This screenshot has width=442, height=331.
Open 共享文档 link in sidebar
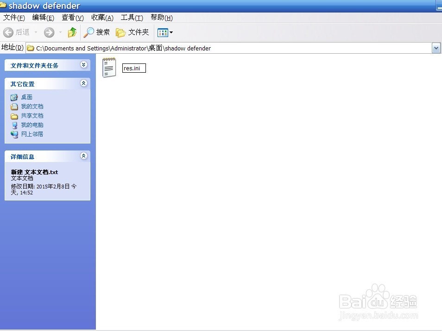point(32,116)
